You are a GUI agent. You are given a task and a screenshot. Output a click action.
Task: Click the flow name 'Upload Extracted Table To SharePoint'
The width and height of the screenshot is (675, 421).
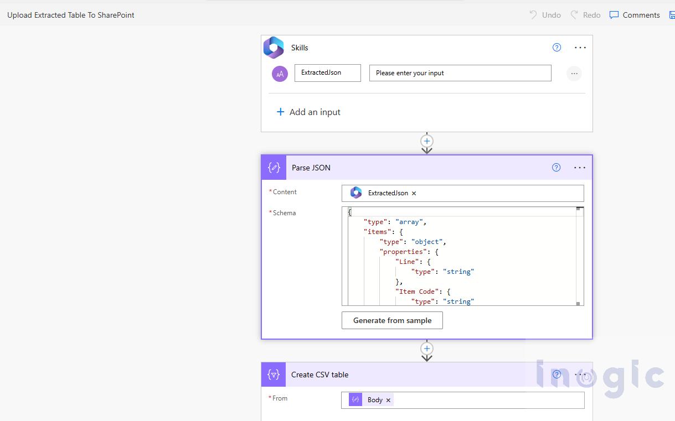point(71,15)
